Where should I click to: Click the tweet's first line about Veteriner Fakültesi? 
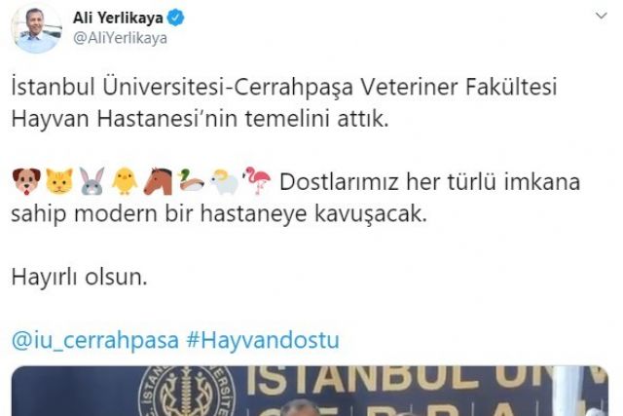(x=284, y=87)
